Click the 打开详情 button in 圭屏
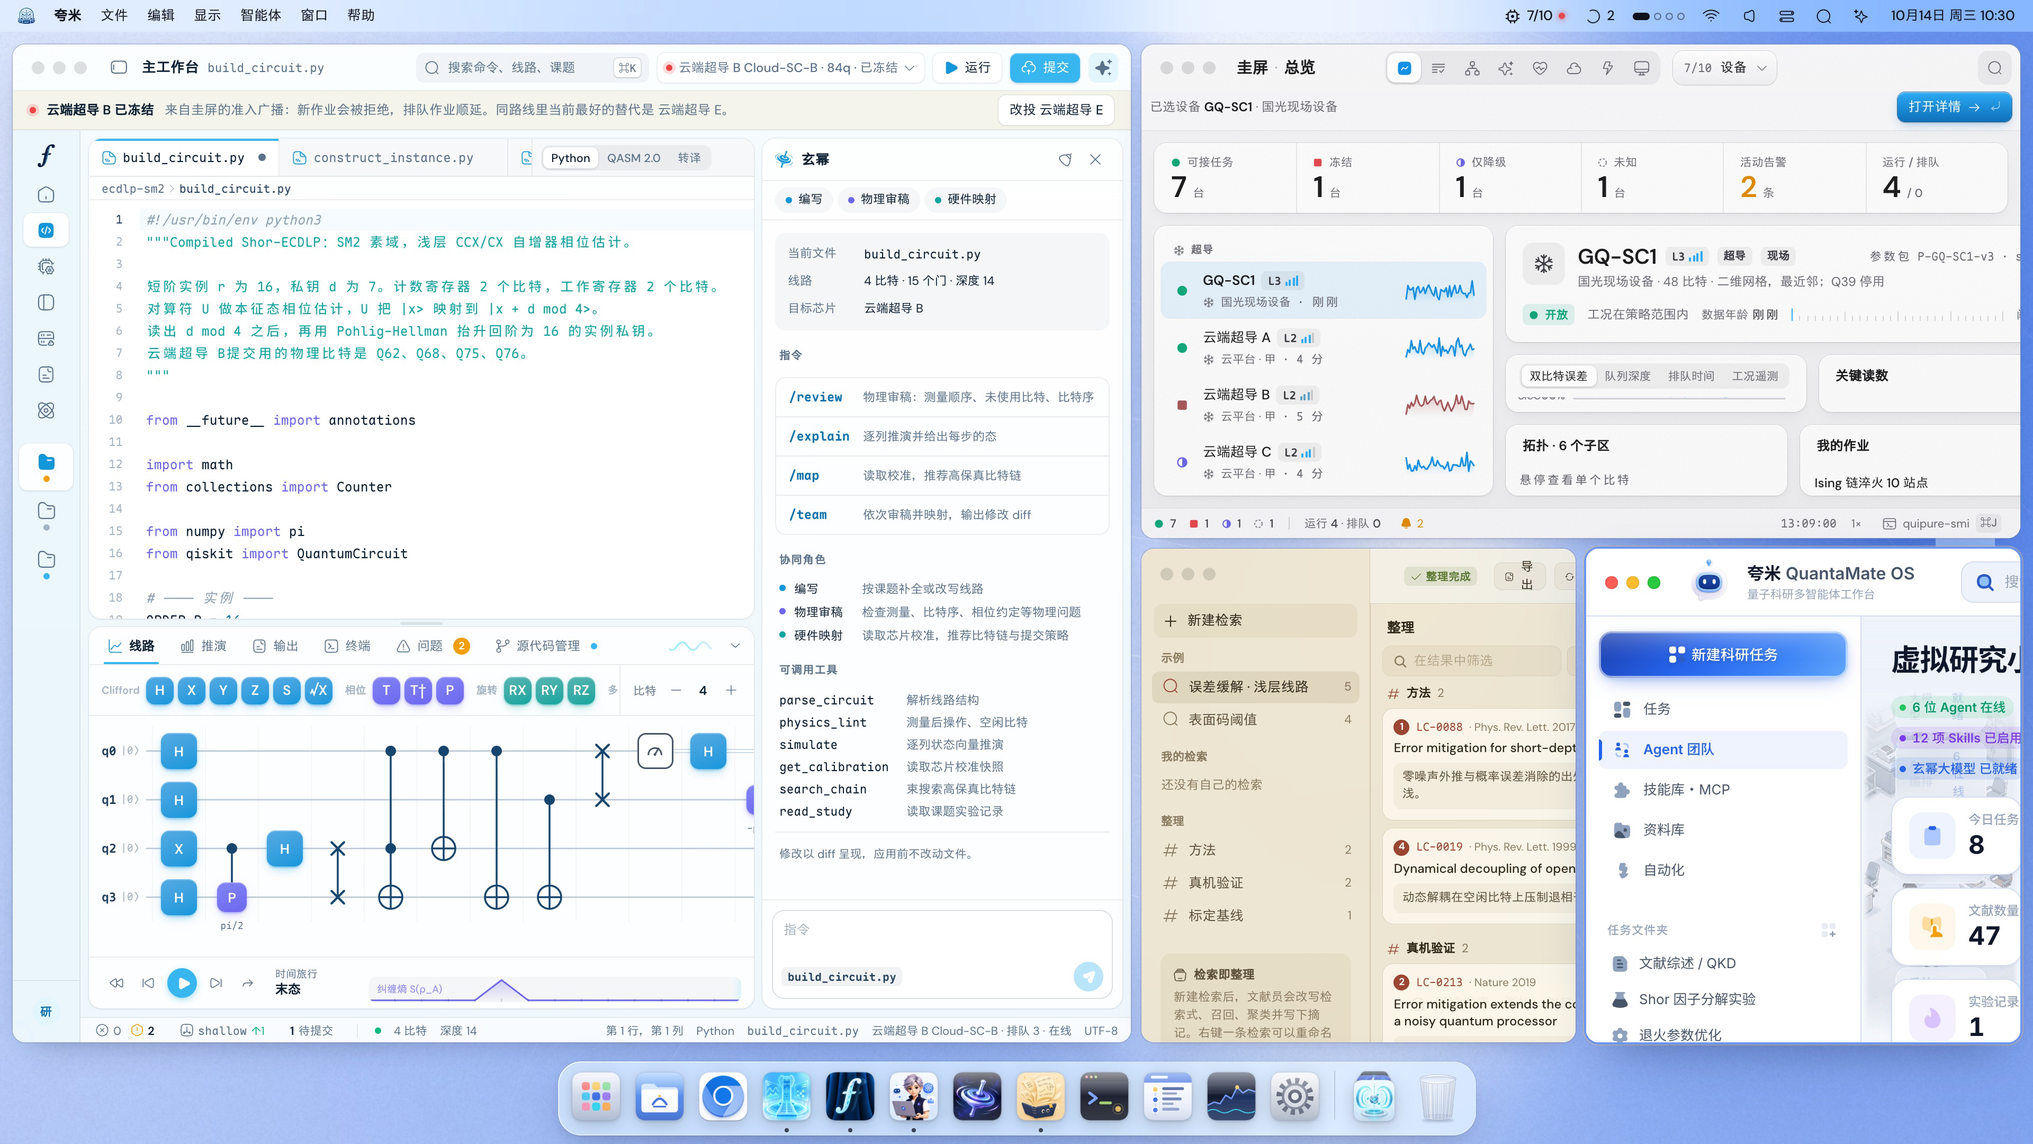 coord(1954,106)
